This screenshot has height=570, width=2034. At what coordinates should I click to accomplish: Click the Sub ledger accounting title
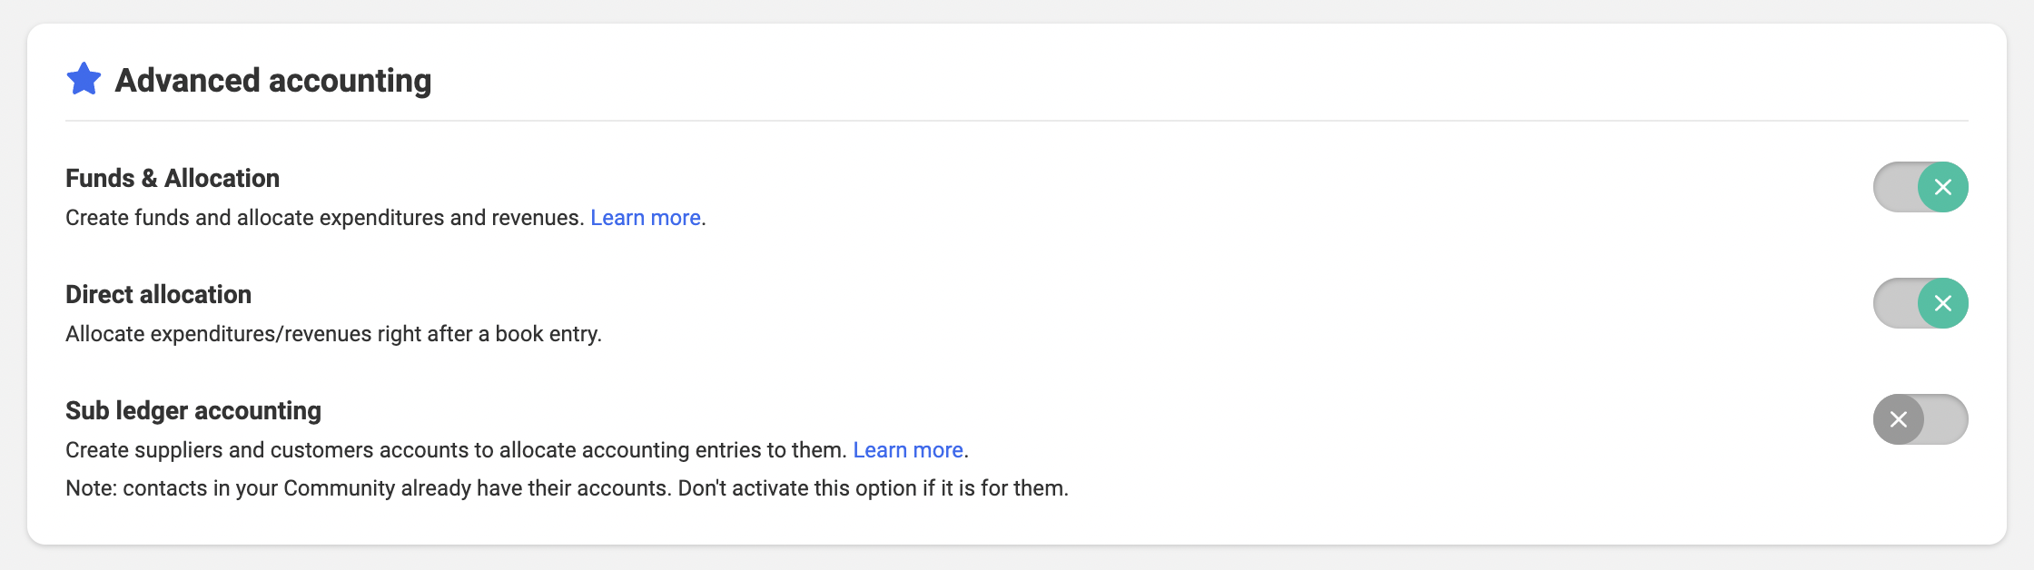point(193,410)
